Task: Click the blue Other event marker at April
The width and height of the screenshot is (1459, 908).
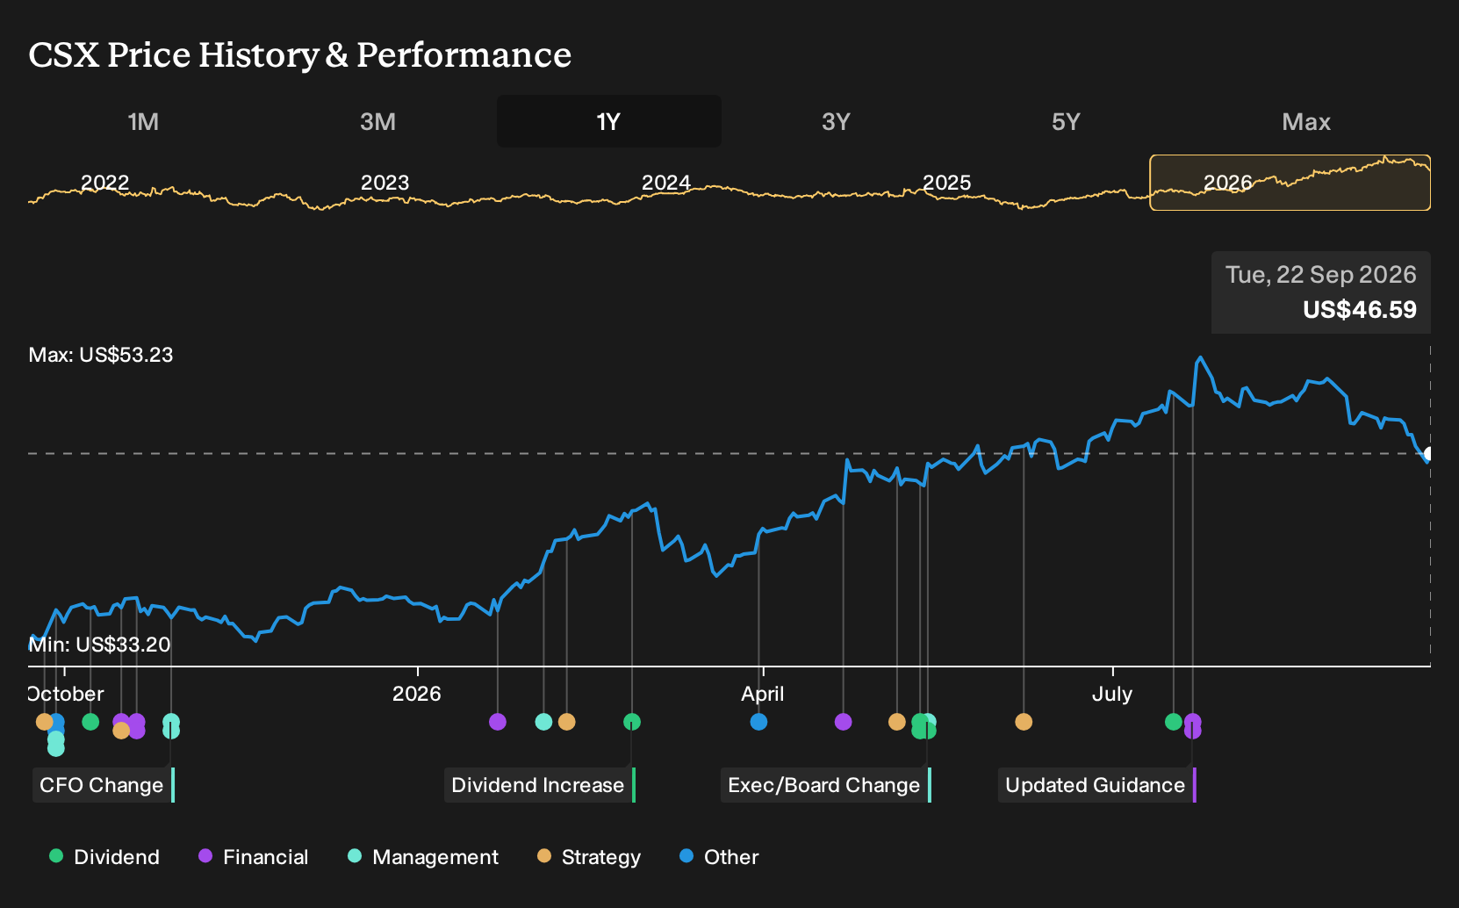Action: tap(759, 722)
